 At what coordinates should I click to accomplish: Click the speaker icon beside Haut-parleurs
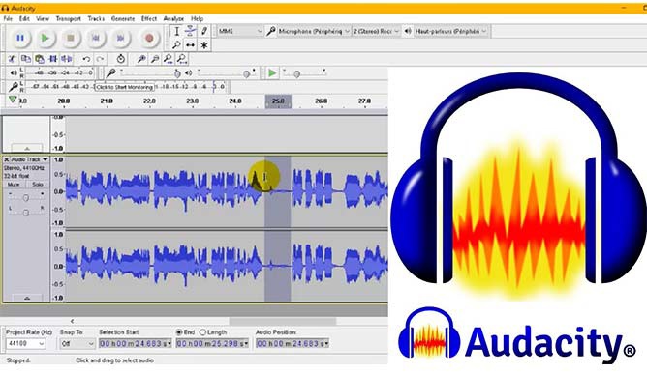pyautogui.click(x=408, y=31)
